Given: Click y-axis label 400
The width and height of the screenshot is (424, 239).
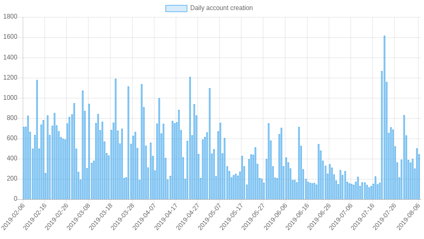Looking at the screenshot, I should [12, 158].
